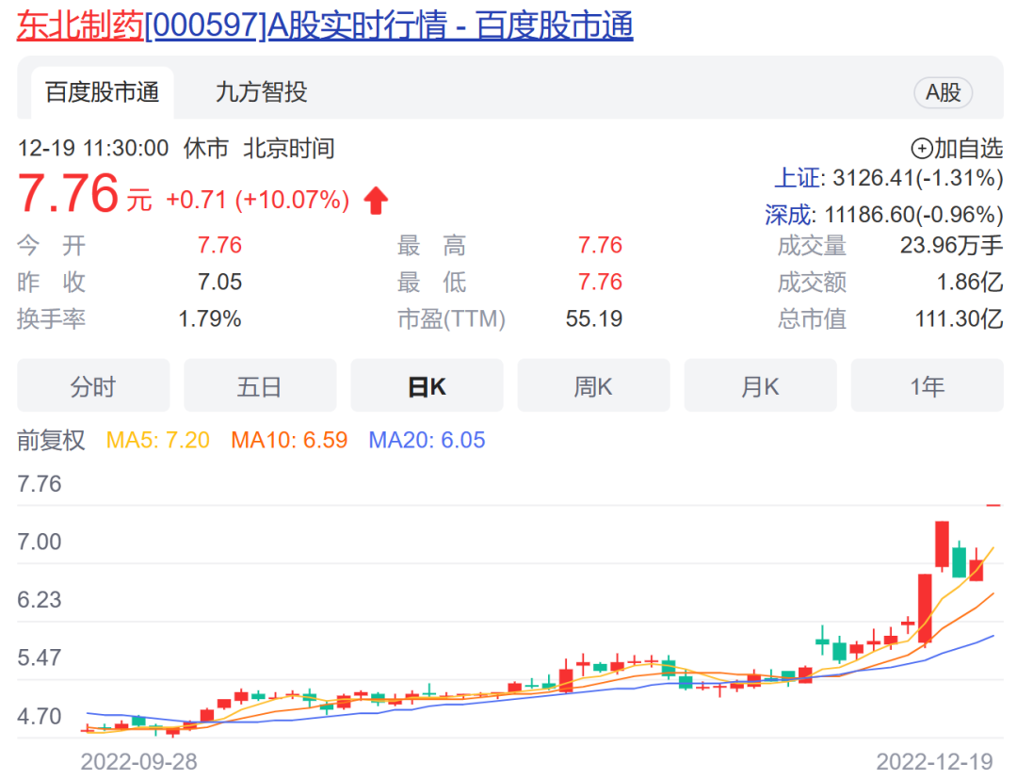Image resolution: width=1017 pixels, height=779 pixels.
Task: Add stock via the 加自选 plus icon
Action: pyautogui.click(x=922, y=149)
